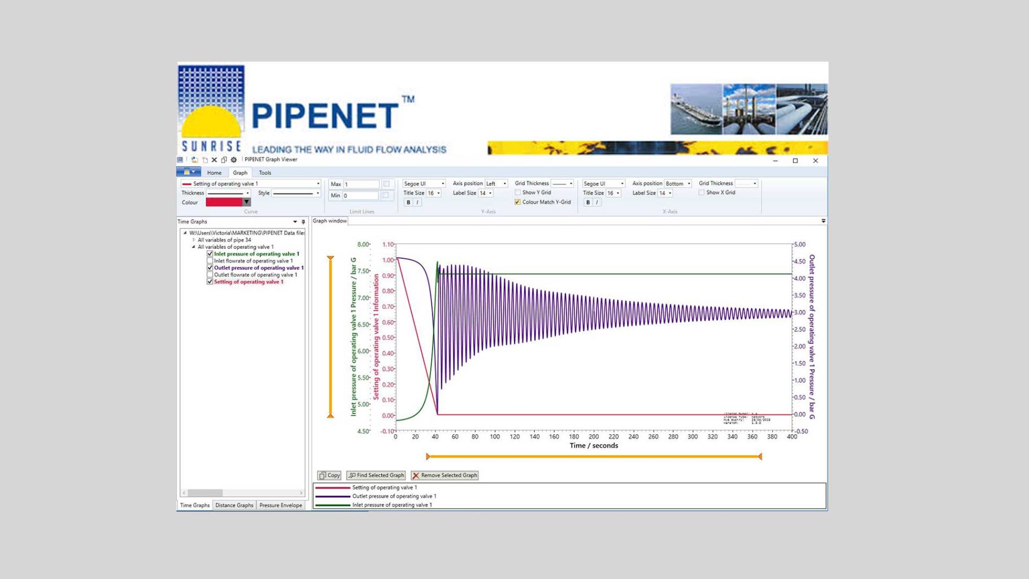Pin the Time Graphs panel

(303, 222)
